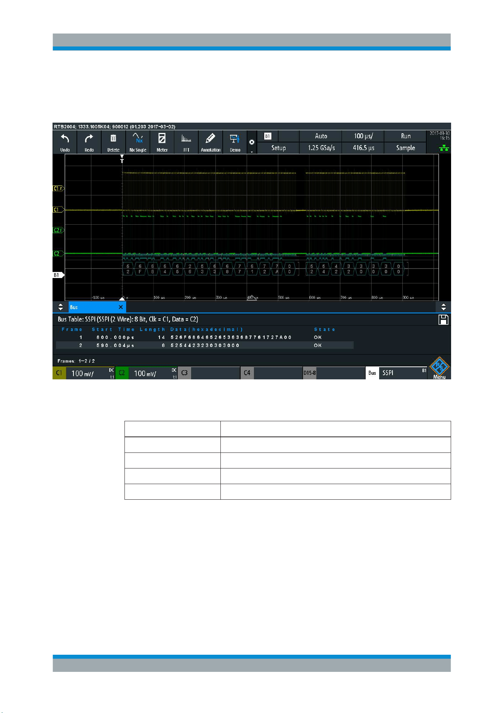Open toolbar settings gear icon
Screen dimensions: 504x713
tap(252, 142)
